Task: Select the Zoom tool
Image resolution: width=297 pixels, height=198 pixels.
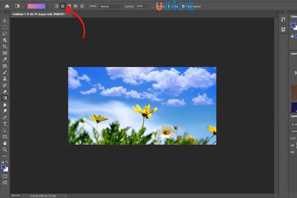Action: pos(5,149)
